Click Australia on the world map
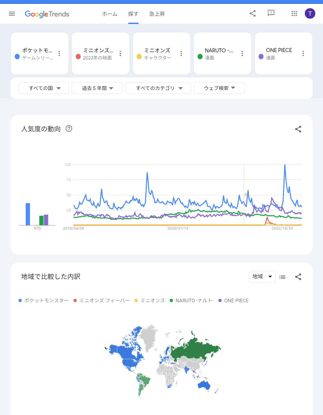 (x=204, y=385)
